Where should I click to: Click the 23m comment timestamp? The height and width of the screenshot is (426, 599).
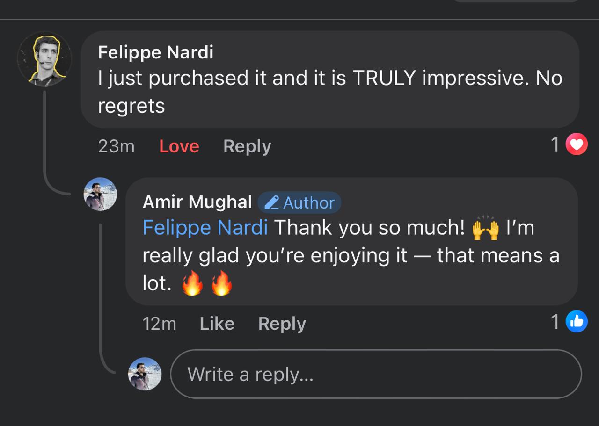tap(116, 146)
